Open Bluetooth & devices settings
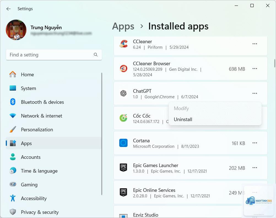Screen dimensions: 276x218 [53, 102]
